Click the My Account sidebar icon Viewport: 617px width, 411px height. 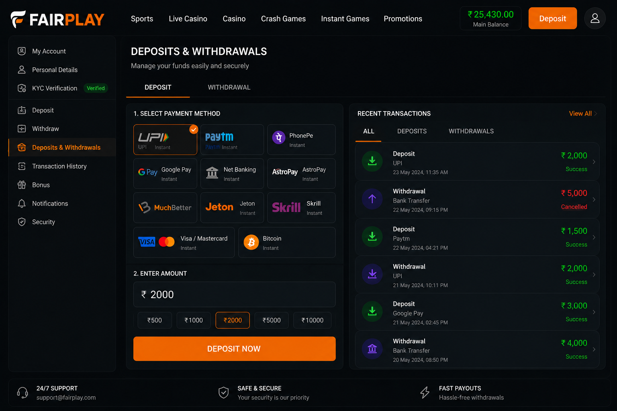coord(22,51)
